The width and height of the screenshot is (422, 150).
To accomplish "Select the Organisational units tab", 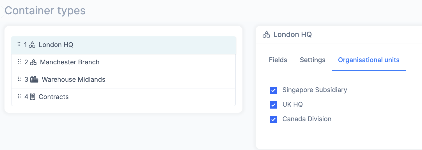I will 369,60.
